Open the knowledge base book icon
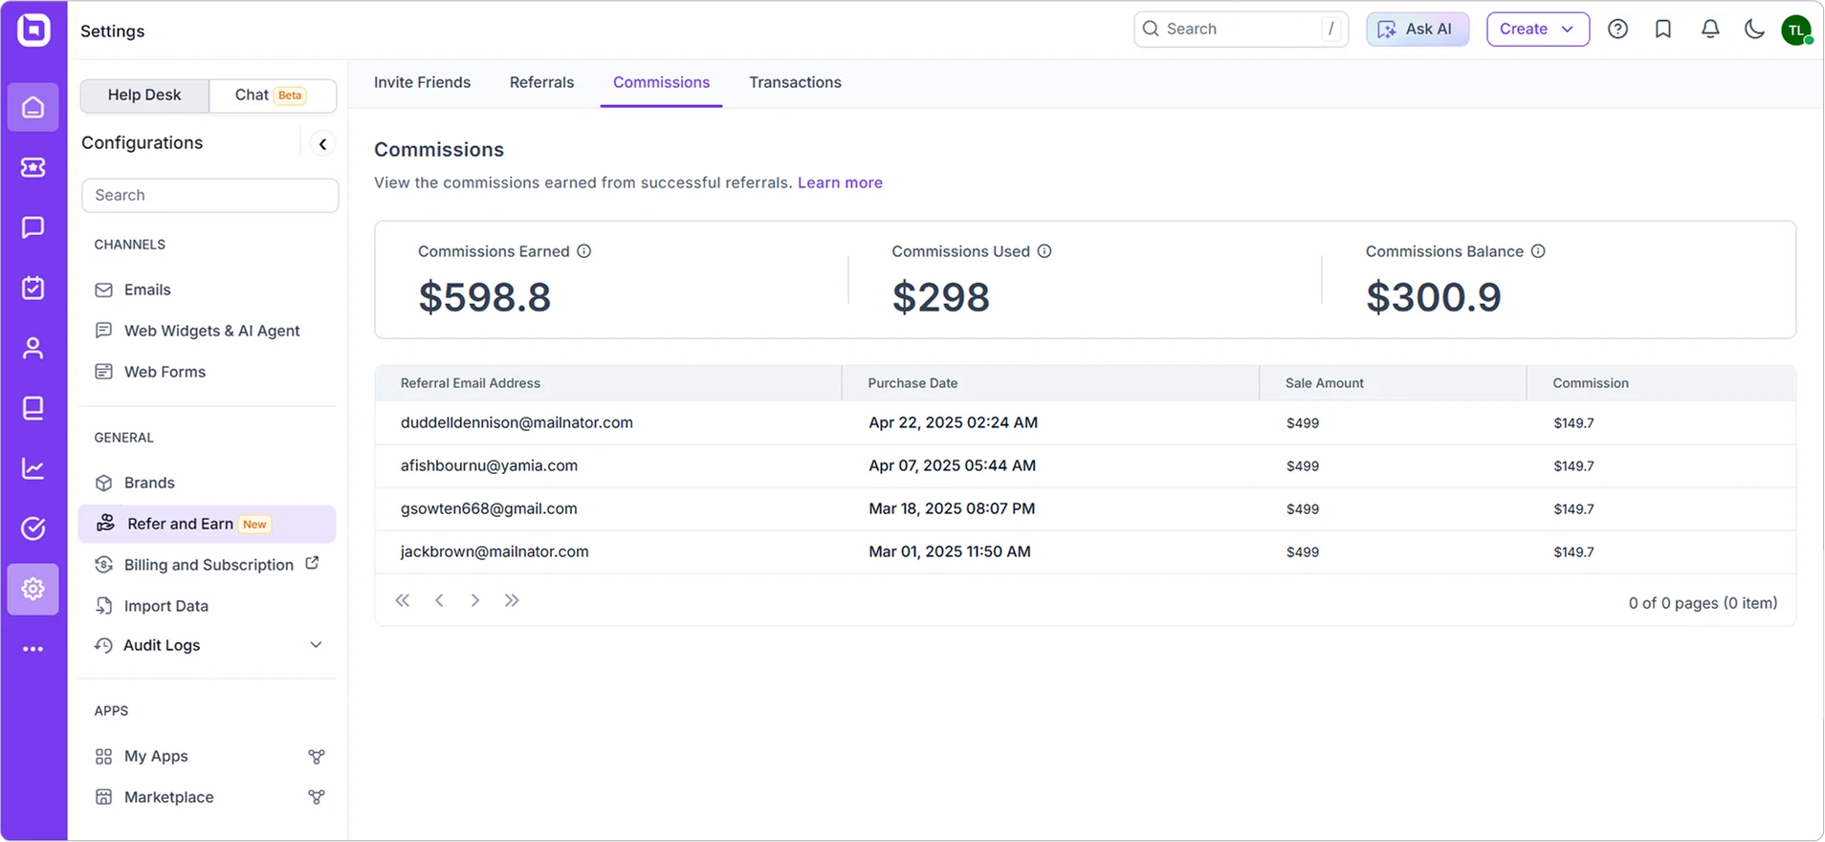 click(x=33, y=408)
